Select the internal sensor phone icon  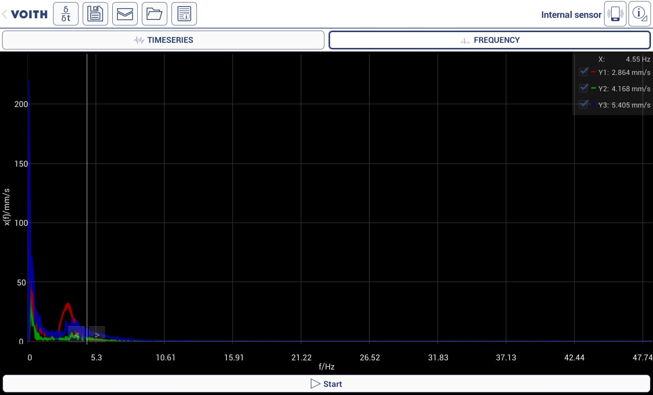[x=615, y=14]
